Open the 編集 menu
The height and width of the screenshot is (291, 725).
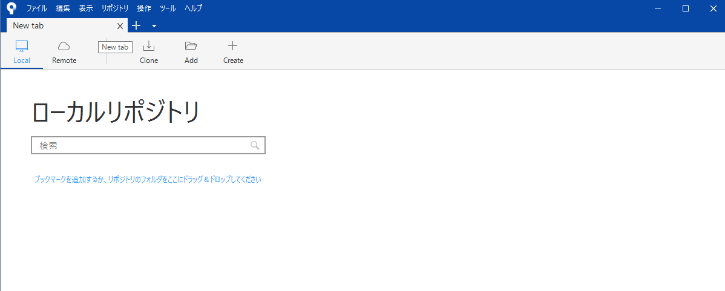coord(63,8)
